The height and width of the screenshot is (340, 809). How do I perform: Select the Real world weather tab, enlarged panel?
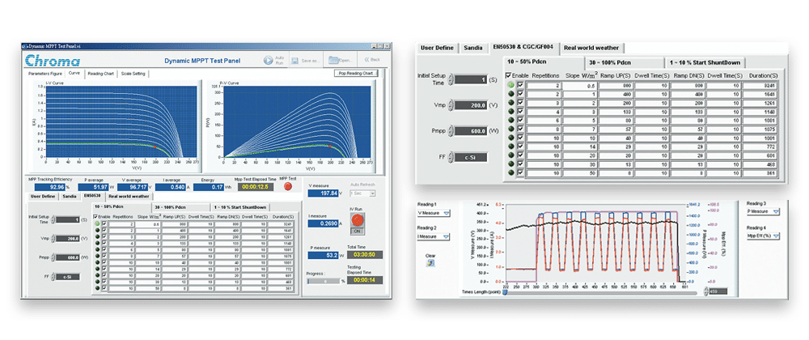click(591, 48)
